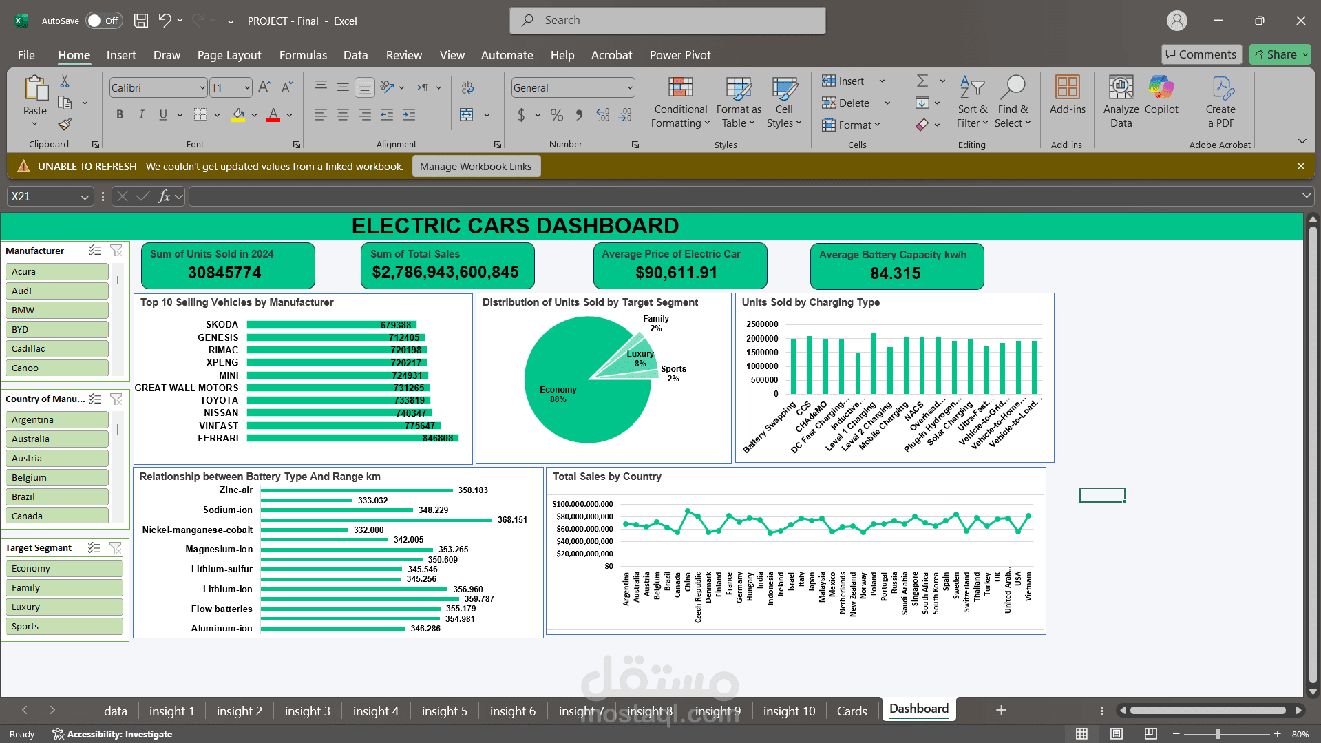Click the Share button

click(1280, 54)
